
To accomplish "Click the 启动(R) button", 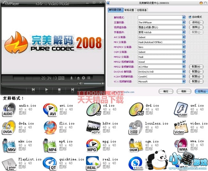I will (196, 22).
